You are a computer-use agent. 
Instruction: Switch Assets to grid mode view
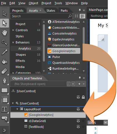(x=77, y=16)
